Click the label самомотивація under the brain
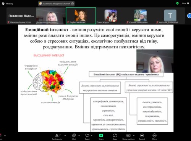Screen dimensions: 191x141 coord(50,103)
